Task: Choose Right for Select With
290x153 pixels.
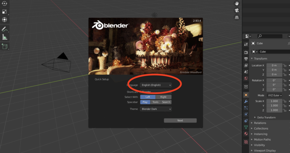Action: 163,97
